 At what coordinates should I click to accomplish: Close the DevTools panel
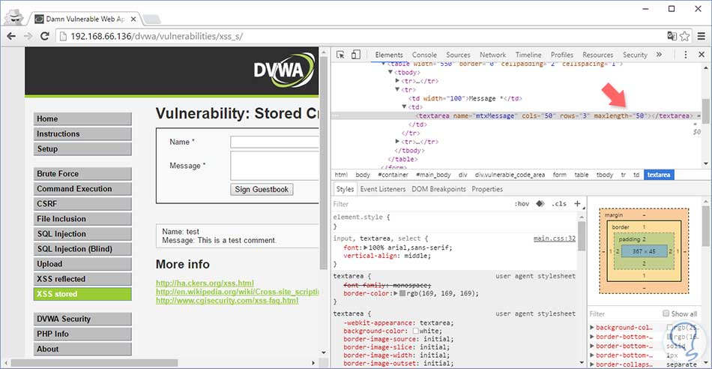pos(701,55)
